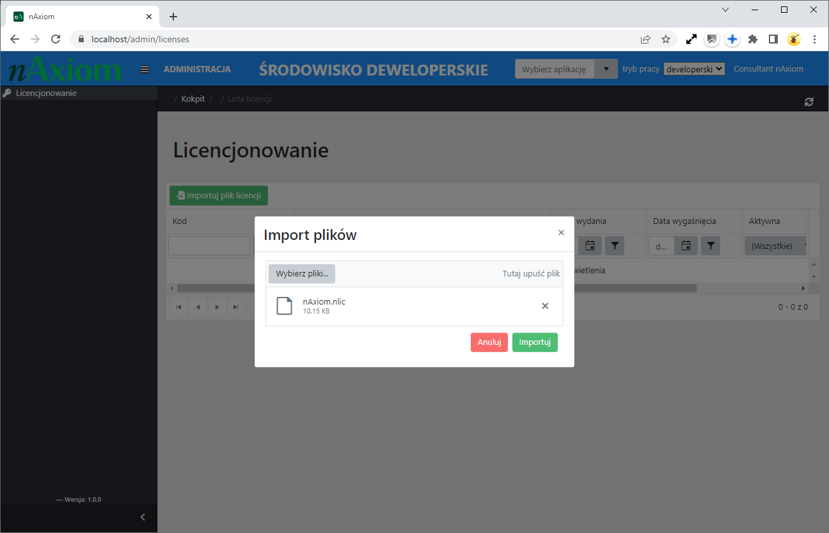
Task: Open the ADMINISTRACJA menu
Action: [x=198, y=68]
